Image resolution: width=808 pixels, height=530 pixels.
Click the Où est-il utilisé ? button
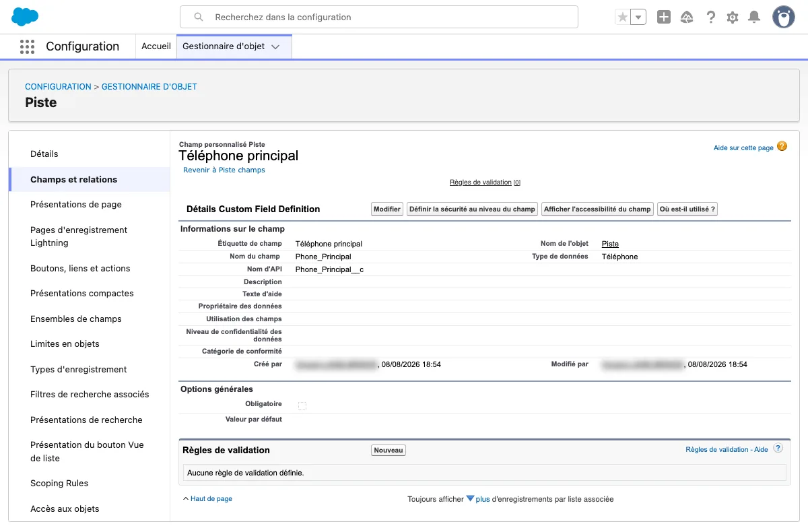(687, 209)
